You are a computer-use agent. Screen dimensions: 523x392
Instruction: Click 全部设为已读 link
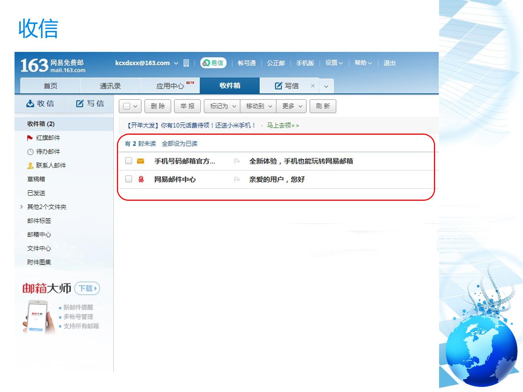[x=179, y=144]
